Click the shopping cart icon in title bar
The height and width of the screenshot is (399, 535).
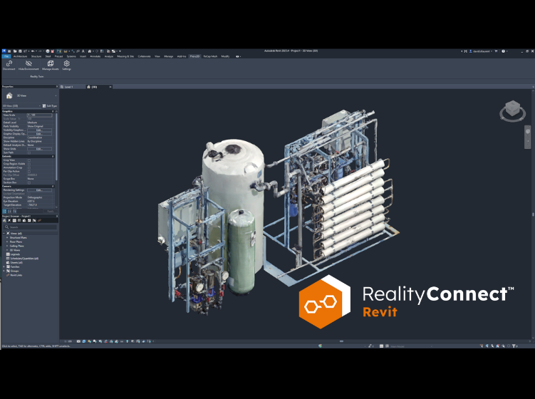tap(496, 51)
